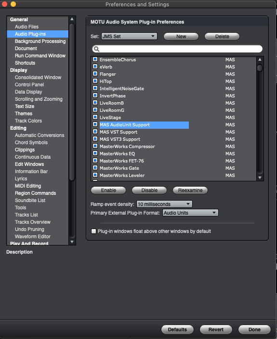Toggle the MAS VST Support checkbox

coord(95,132)
